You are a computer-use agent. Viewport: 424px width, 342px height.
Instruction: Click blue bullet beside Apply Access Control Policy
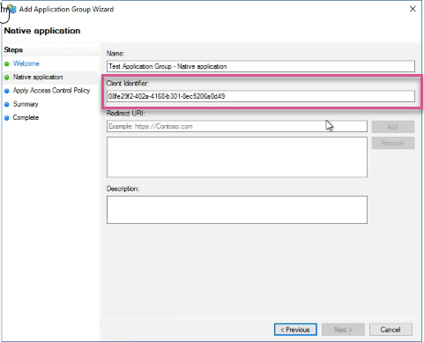coord(7,91)
